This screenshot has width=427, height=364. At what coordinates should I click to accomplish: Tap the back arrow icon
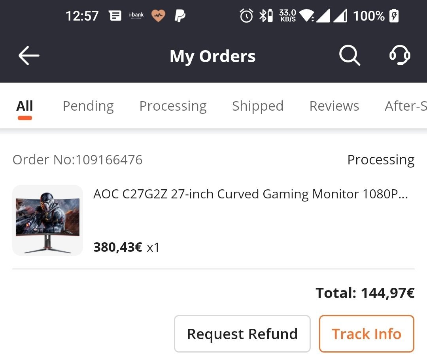point(29,56)
